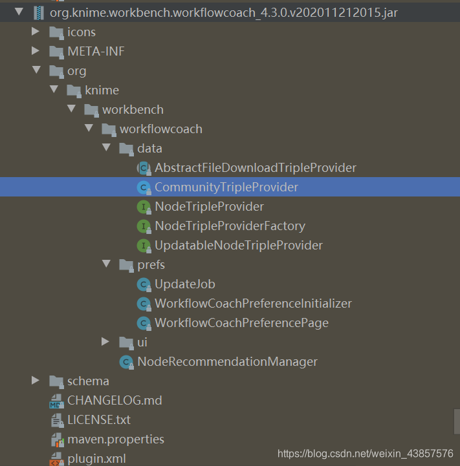The height and width of the screenshot is (466, 460).
Task: Select the workflowcoach package label
Action: point(161,129)
